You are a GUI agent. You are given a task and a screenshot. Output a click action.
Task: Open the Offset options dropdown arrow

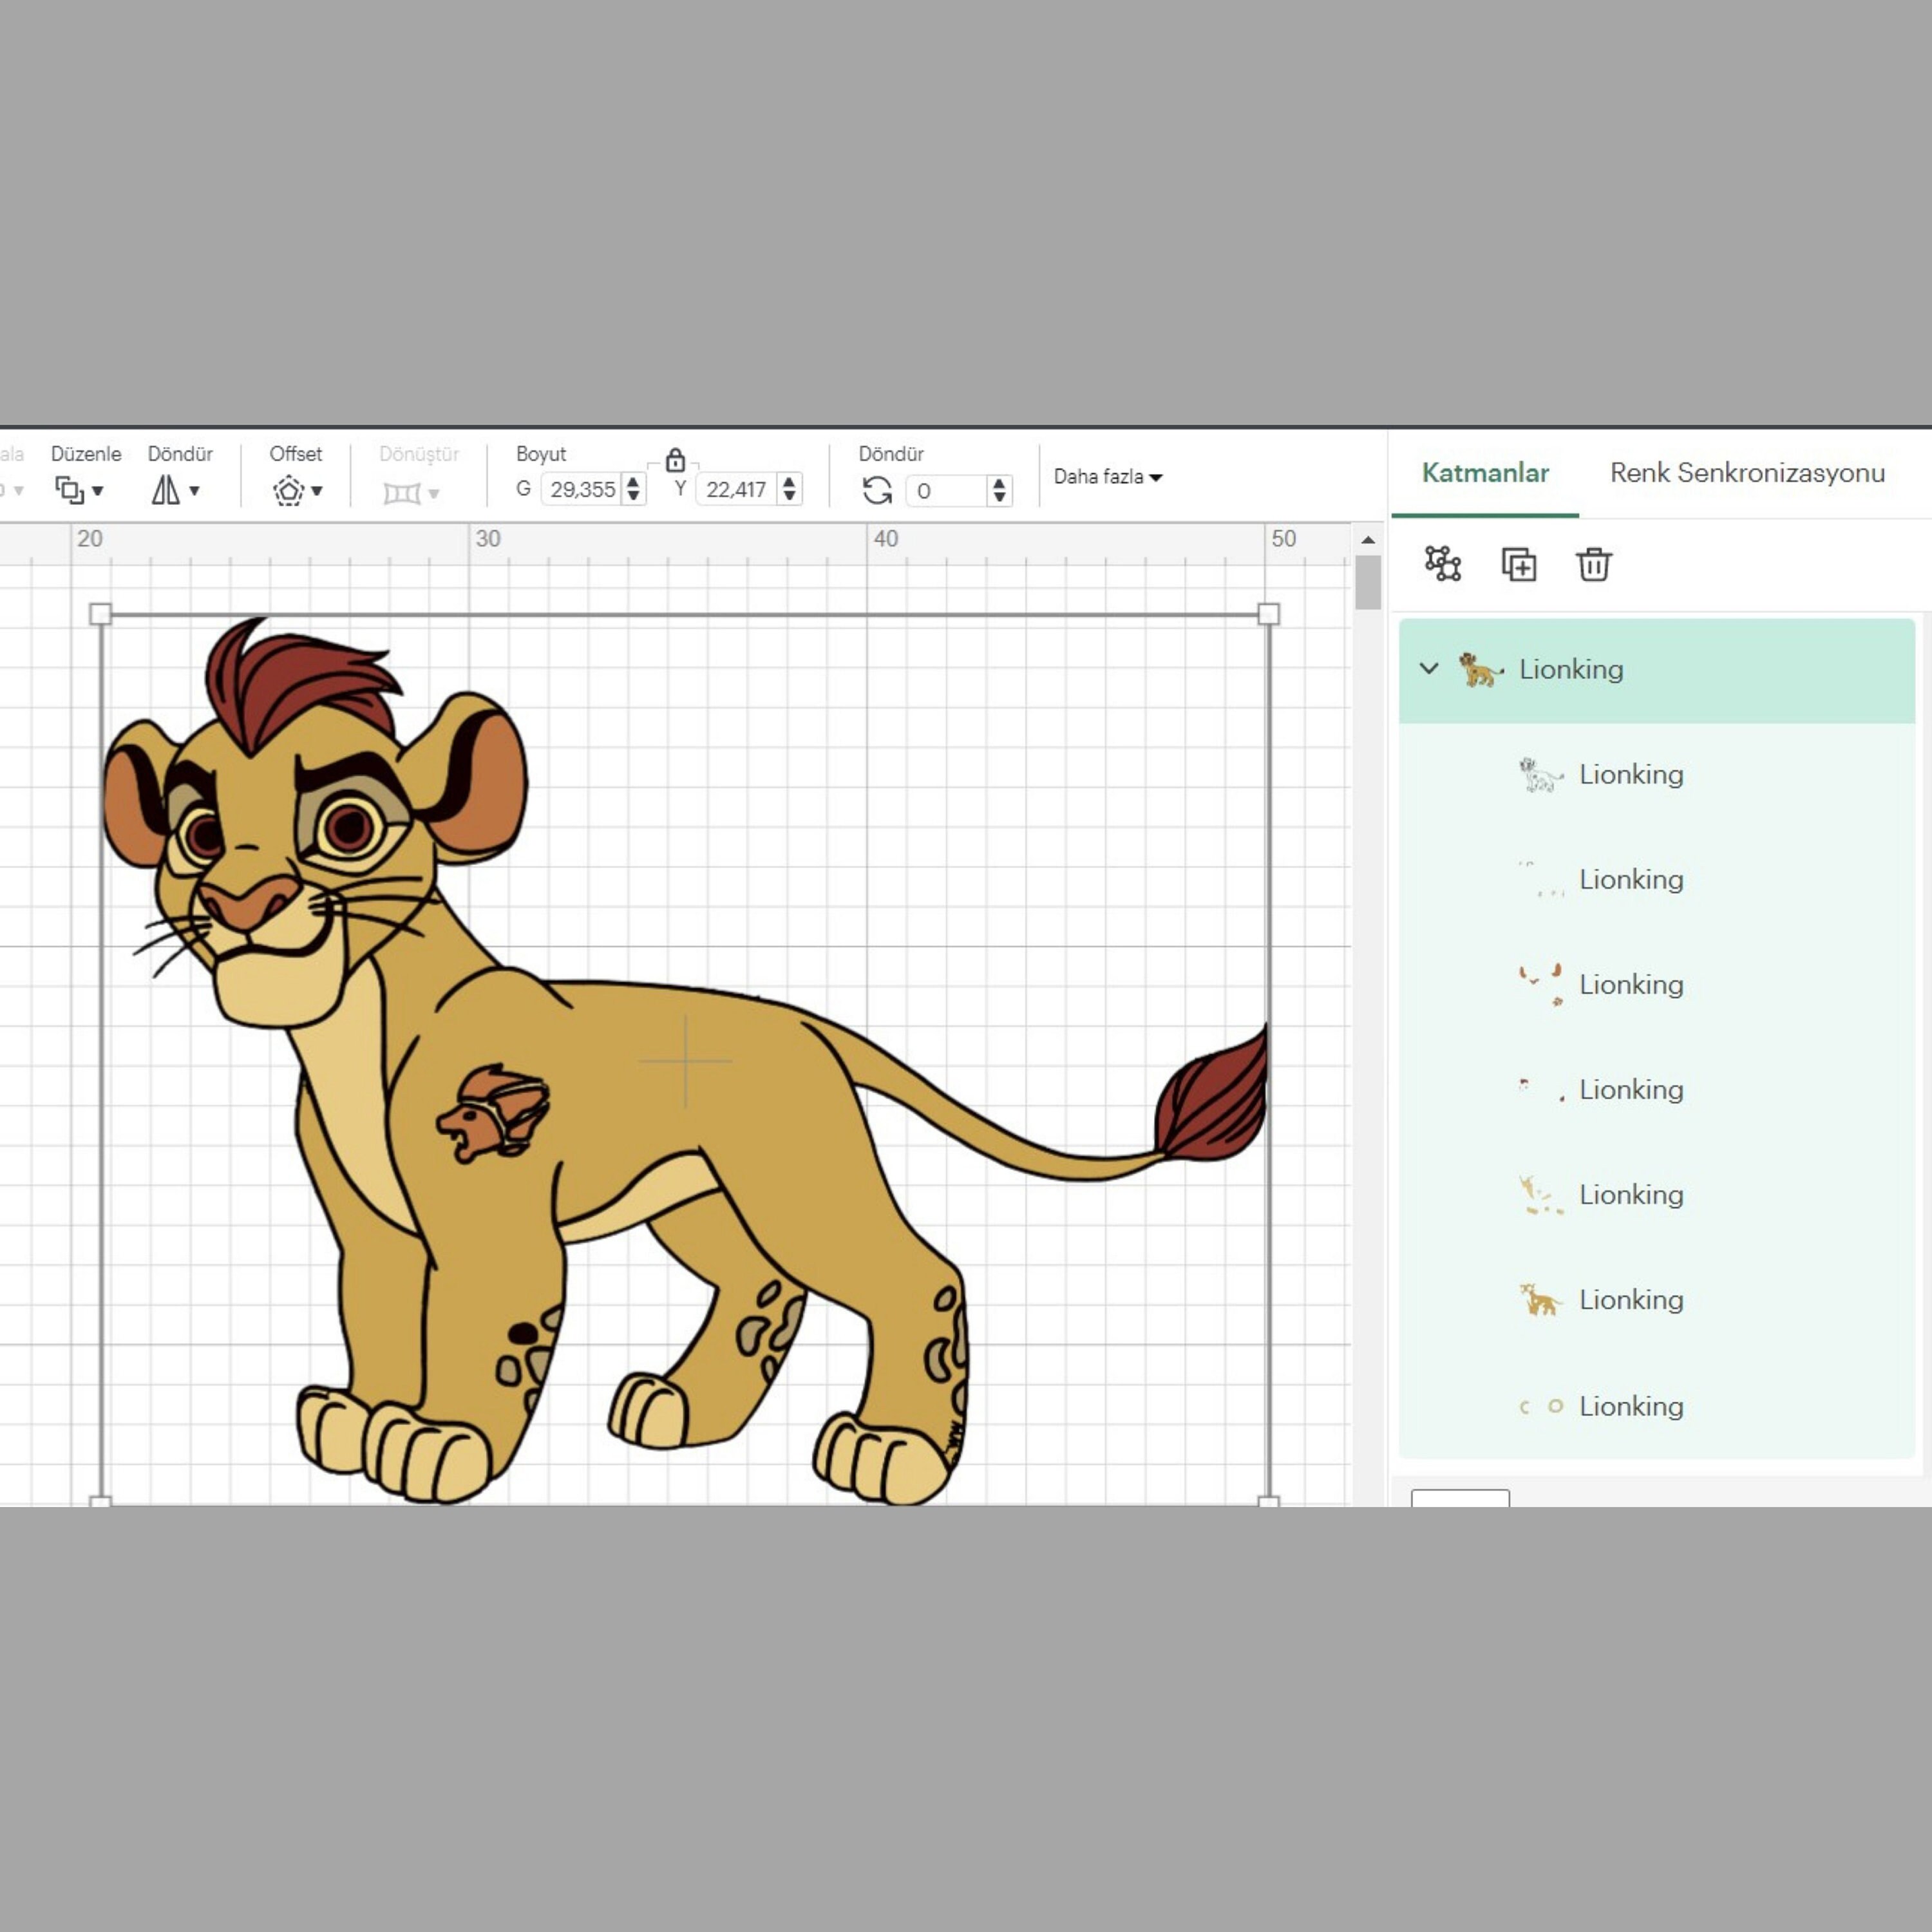coord(318,492)
